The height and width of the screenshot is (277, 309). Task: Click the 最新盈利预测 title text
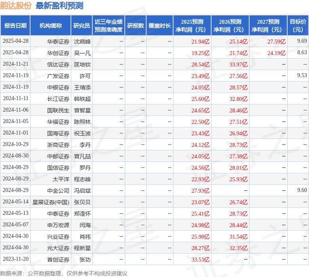59,6
